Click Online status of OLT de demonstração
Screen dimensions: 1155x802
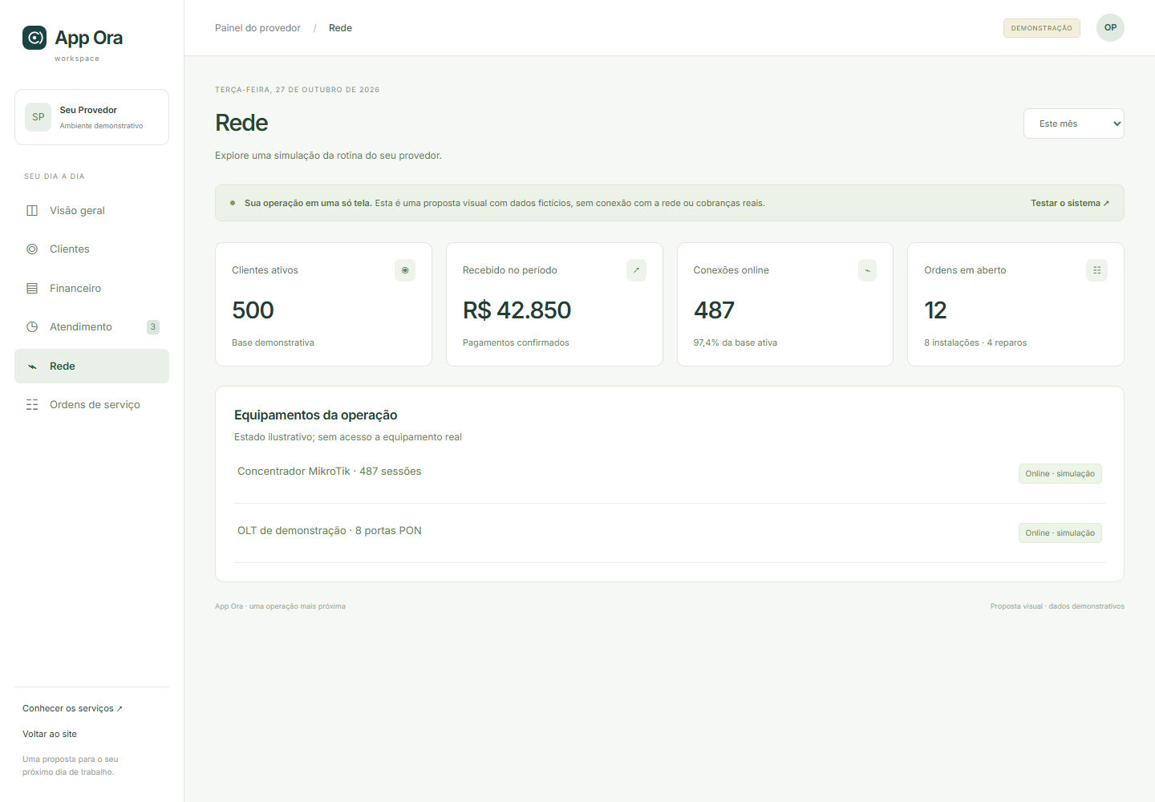1060,533
